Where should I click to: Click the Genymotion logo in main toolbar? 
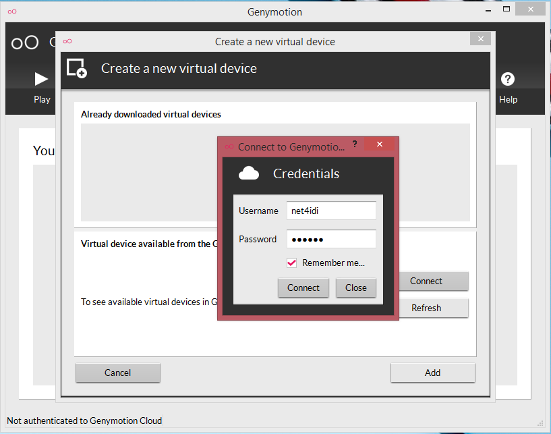(25, 43)
